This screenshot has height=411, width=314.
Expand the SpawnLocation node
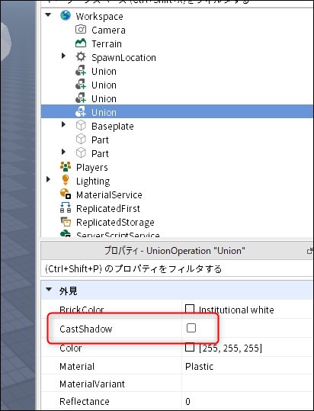point(63,56)
